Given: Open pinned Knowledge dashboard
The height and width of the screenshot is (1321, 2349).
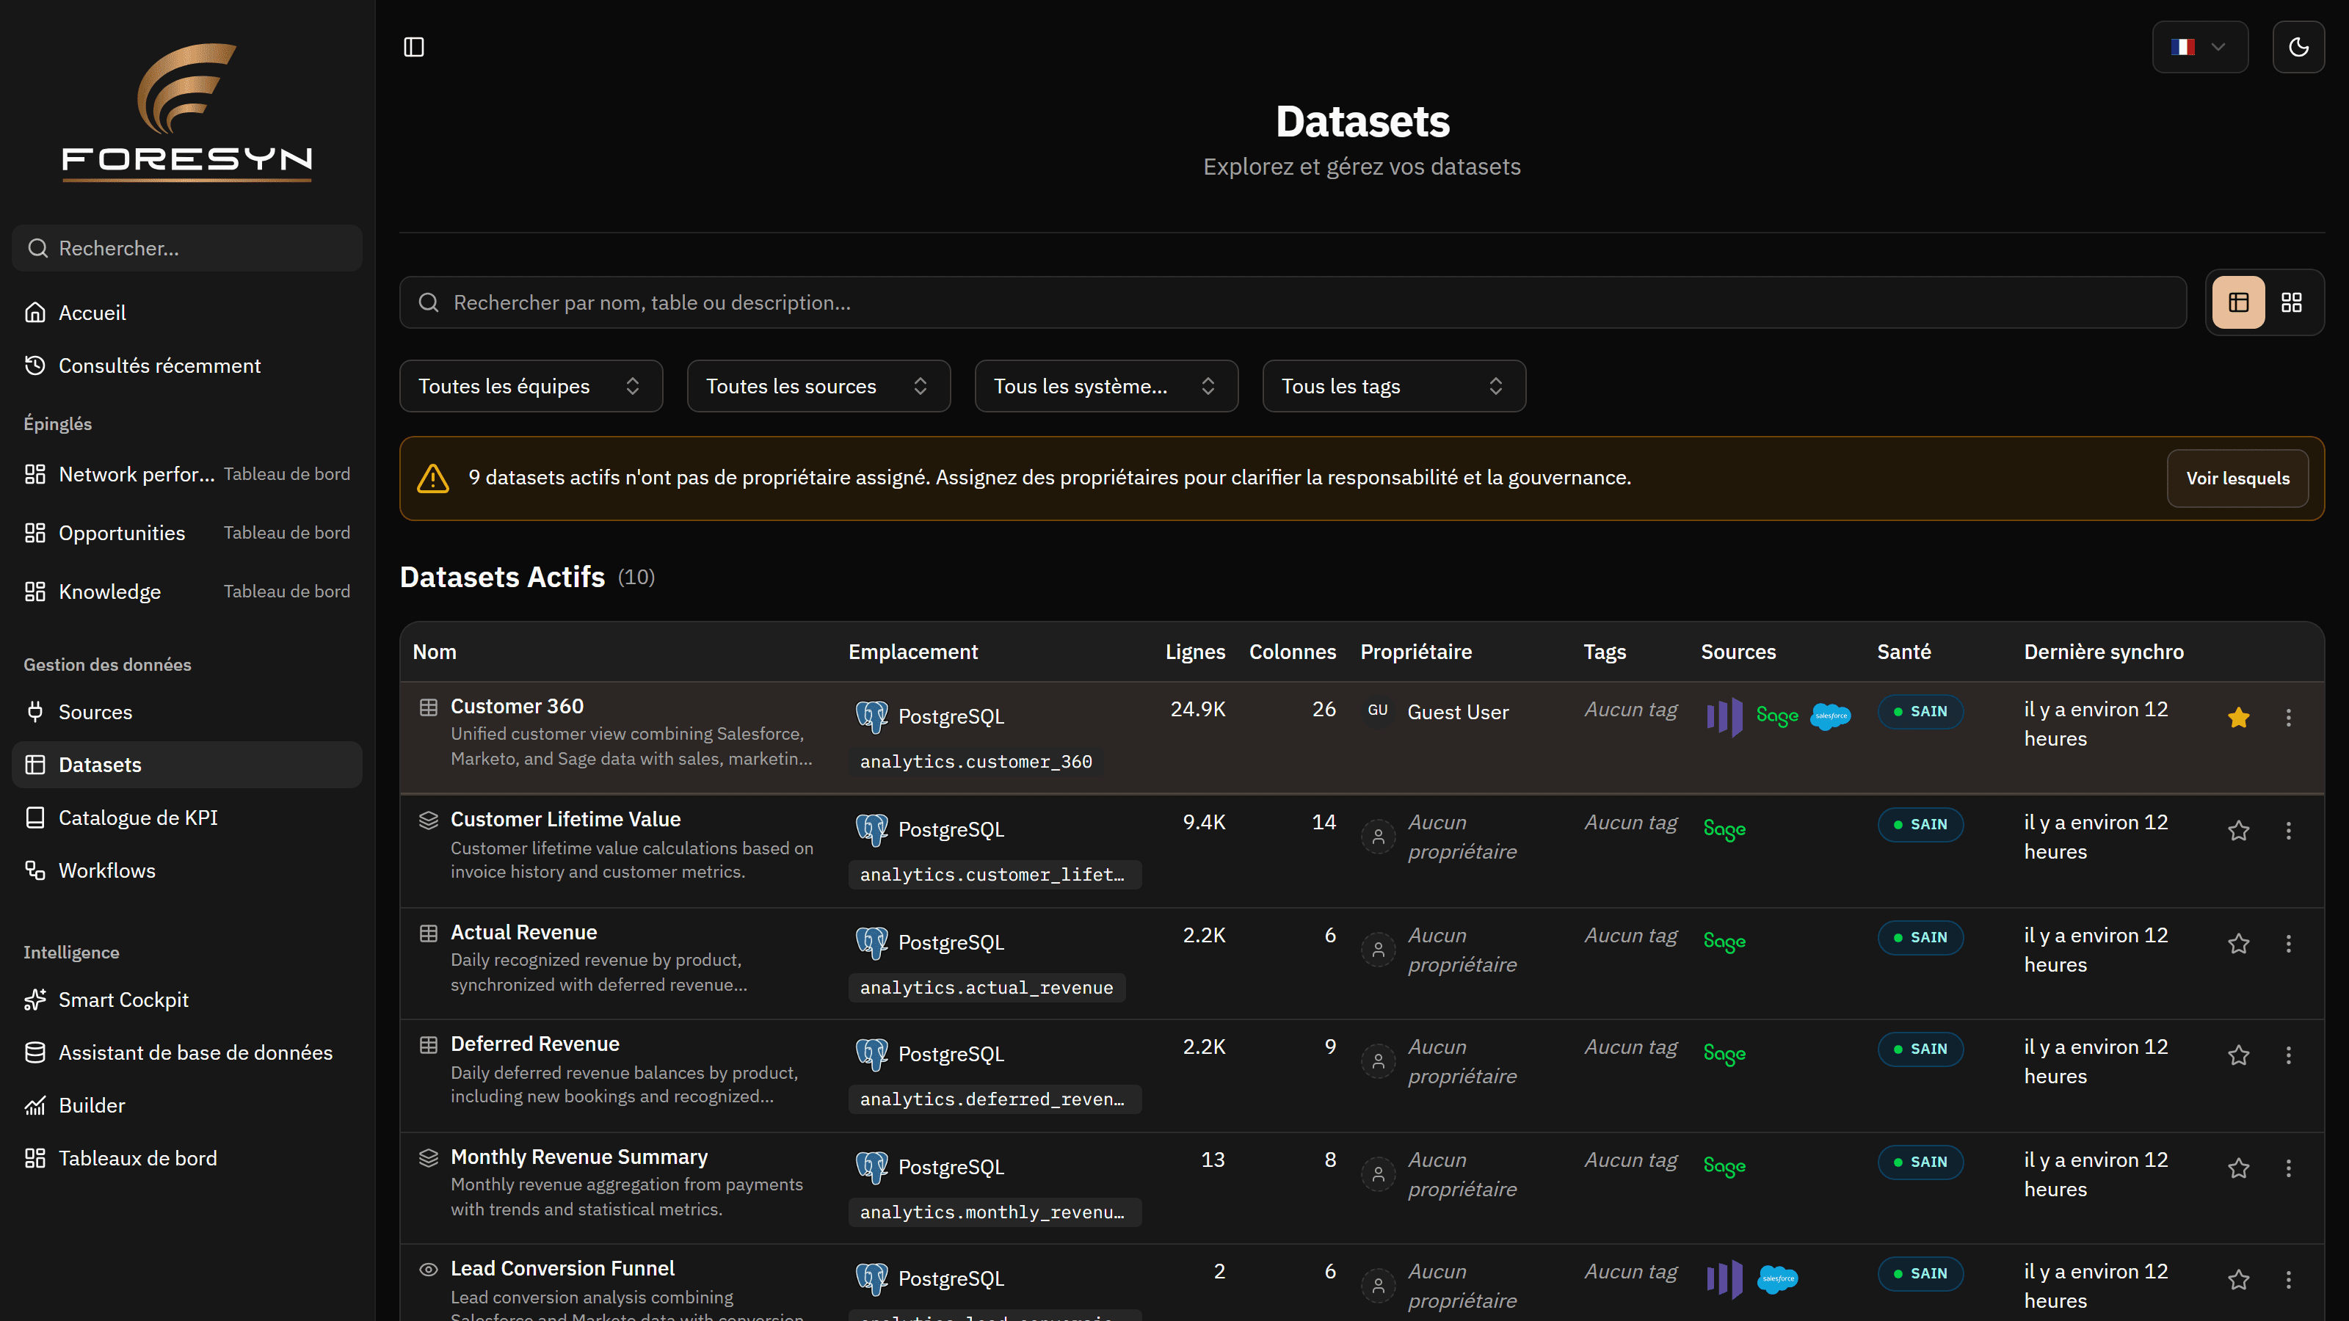Looking at the screenshot, I should coord(187,592).
